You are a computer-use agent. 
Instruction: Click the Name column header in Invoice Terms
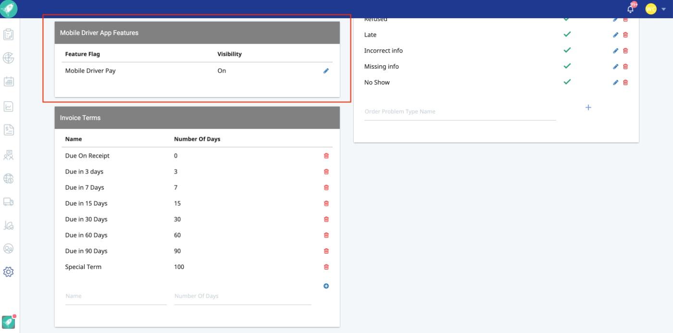click(x=74, y=139)
